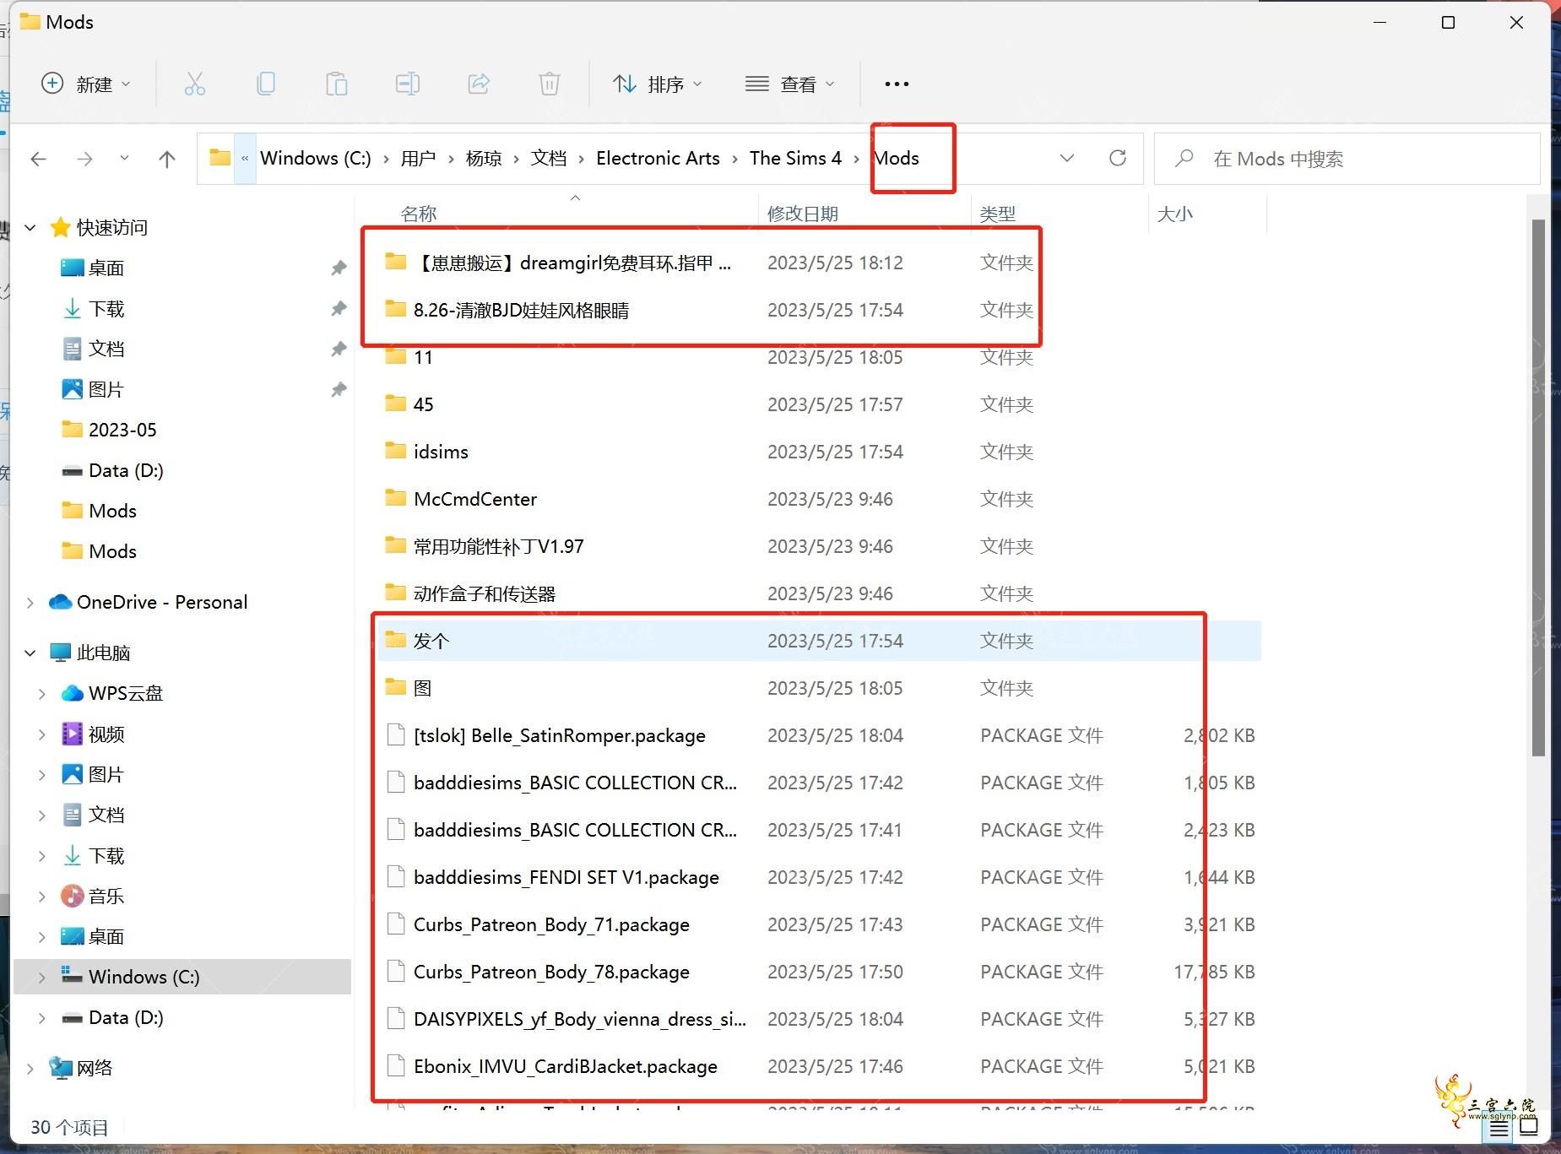The height and width of the screenshot is (1154, 1561).
Task: Click the Copy icon in the toolbar
Action: [266, 84]
